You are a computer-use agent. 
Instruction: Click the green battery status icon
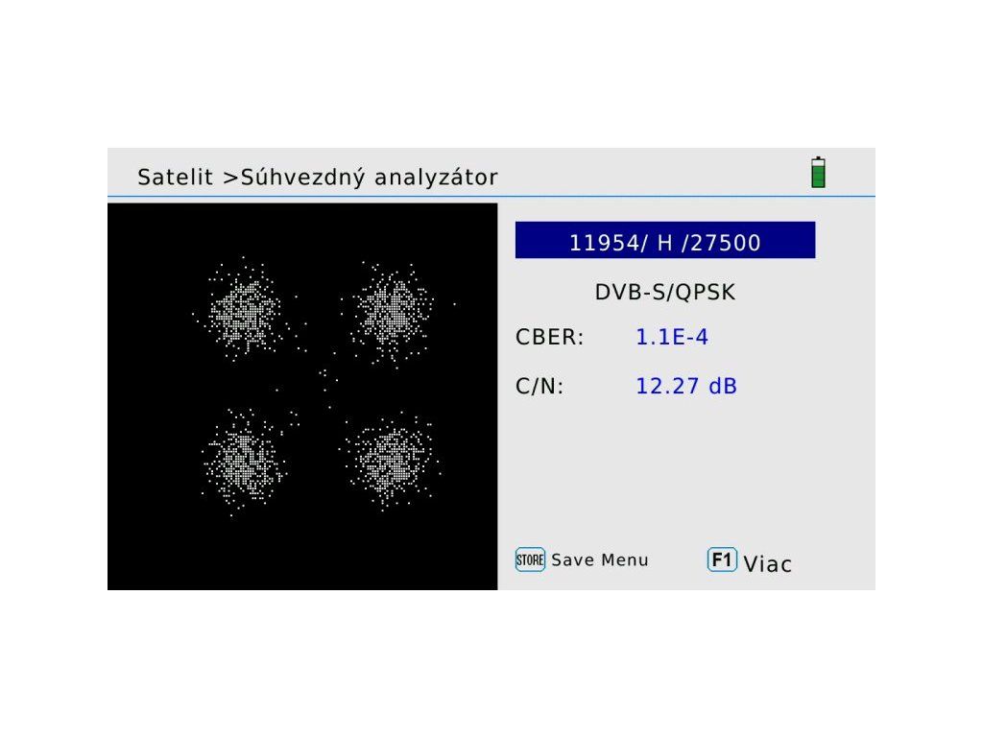tap(818, 173)
